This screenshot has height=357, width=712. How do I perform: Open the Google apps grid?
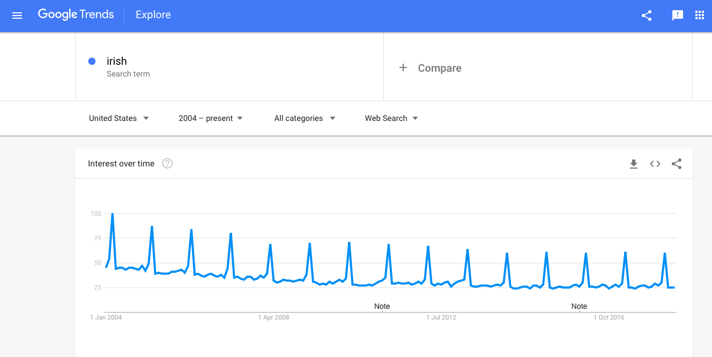[700, 16]
